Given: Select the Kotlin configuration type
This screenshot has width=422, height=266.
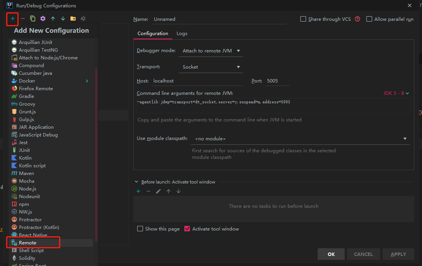Looking at the screenshot, I should [x=51, y=158].
